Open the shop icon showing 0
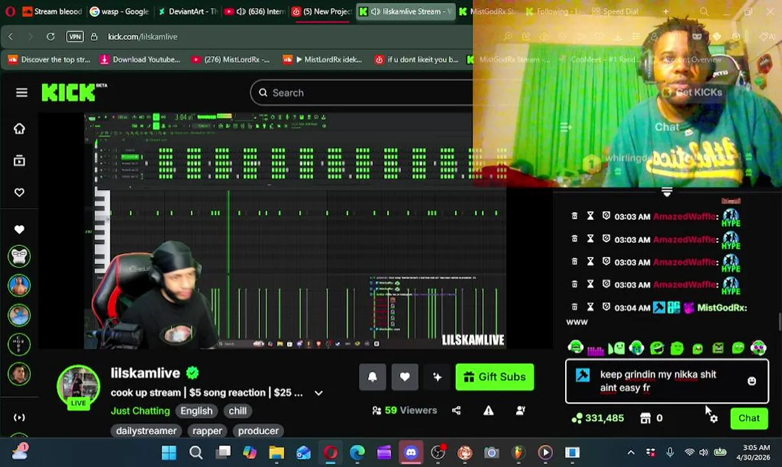Screen dimensions: 782x467 [651, 418]
